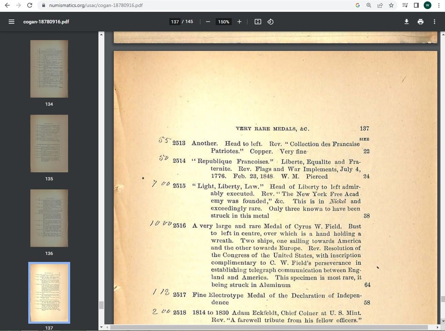Viewport: 445px width, 331px height.
Task: Open PDF viewer more actions menu
Action: [435, 22]
